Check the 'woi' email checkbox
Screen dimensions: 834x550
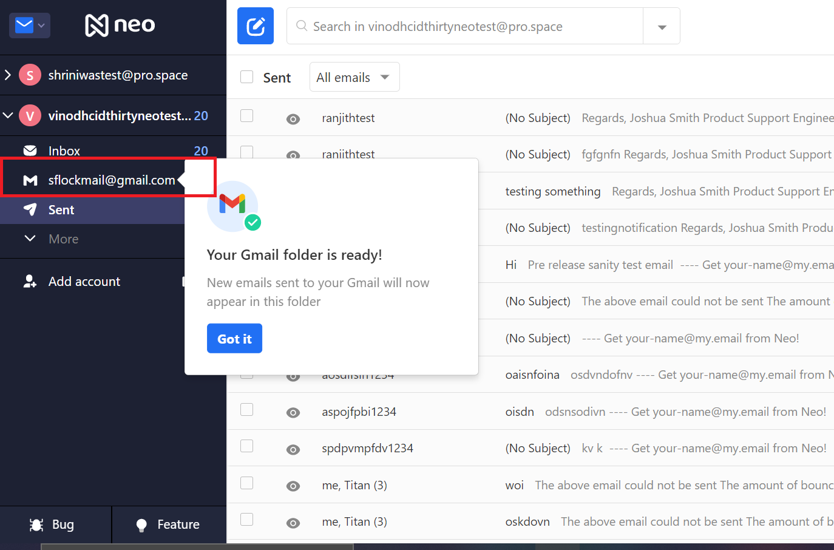click(246, 483)
